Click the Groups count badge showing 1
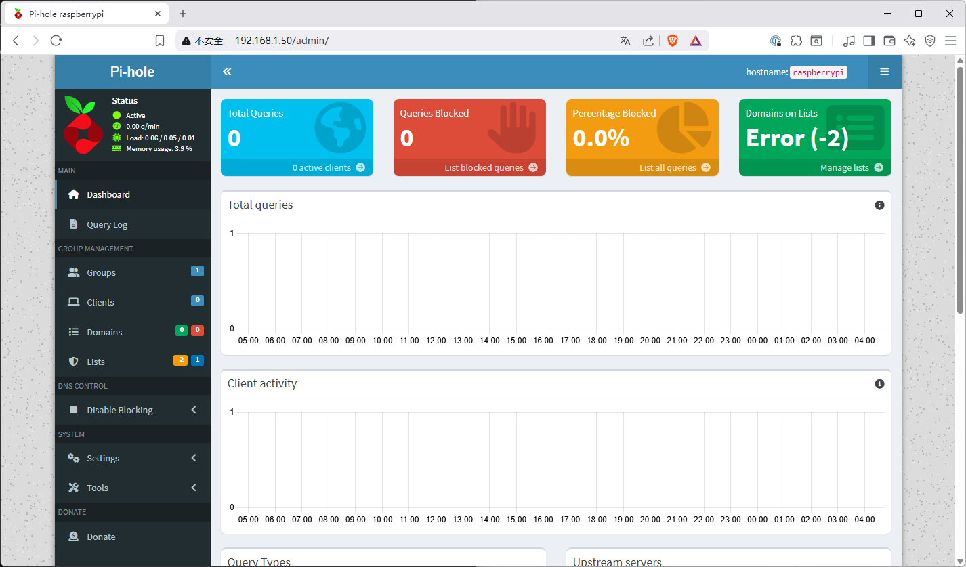The width and height of the screenshot is (966, 567). pos(197,271)
